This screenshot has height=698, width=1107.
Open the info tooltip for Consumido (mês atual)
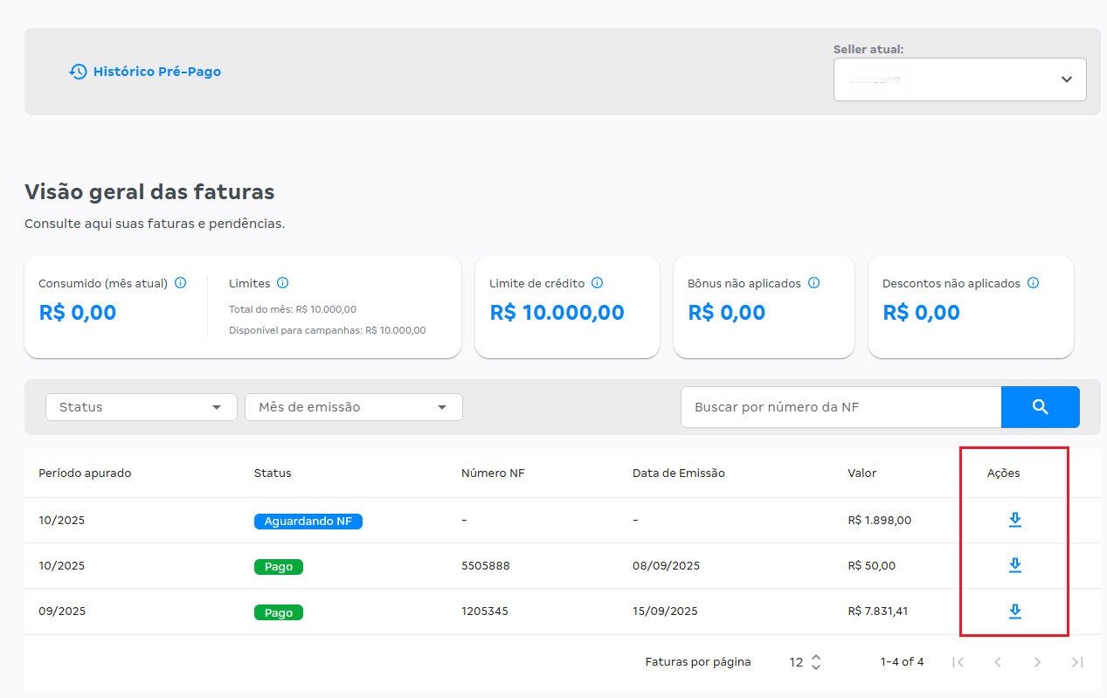point(181,282)
